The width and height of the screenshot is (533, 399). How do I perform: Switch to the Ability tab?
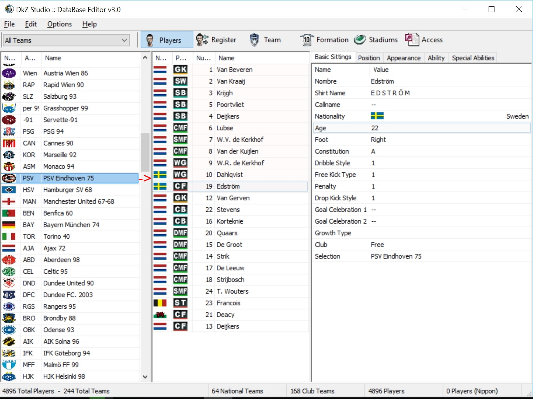pyautogui.click(x=436, y=58)
